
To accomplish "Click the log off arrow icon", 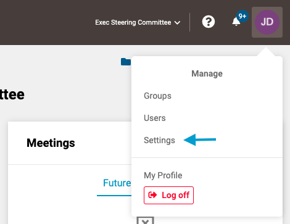I will coord(152,195).
